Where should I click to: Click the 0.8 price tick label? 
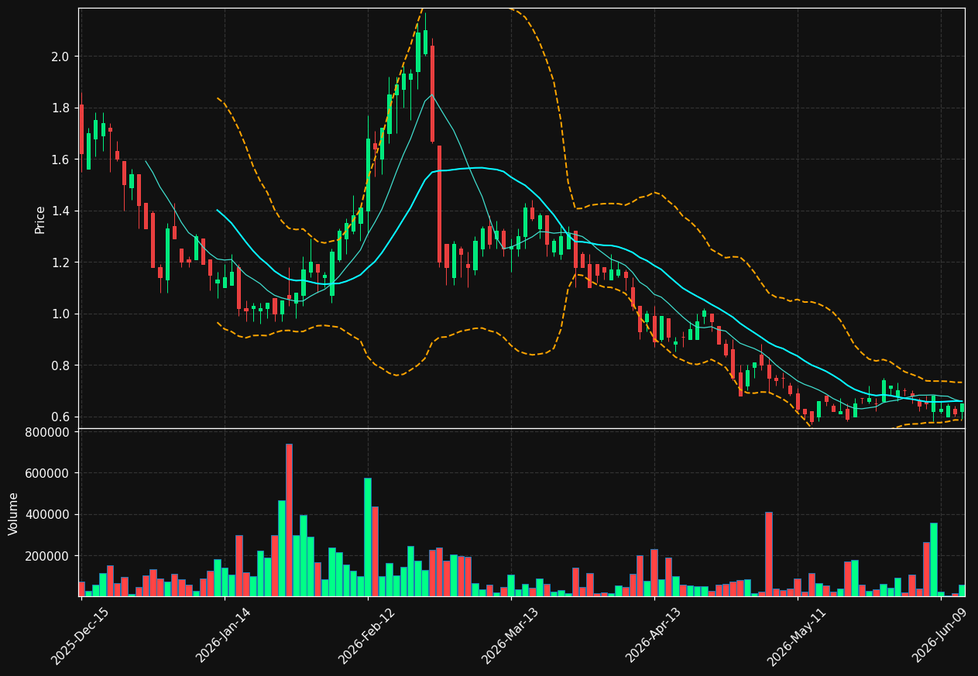(x=60, y=365)
